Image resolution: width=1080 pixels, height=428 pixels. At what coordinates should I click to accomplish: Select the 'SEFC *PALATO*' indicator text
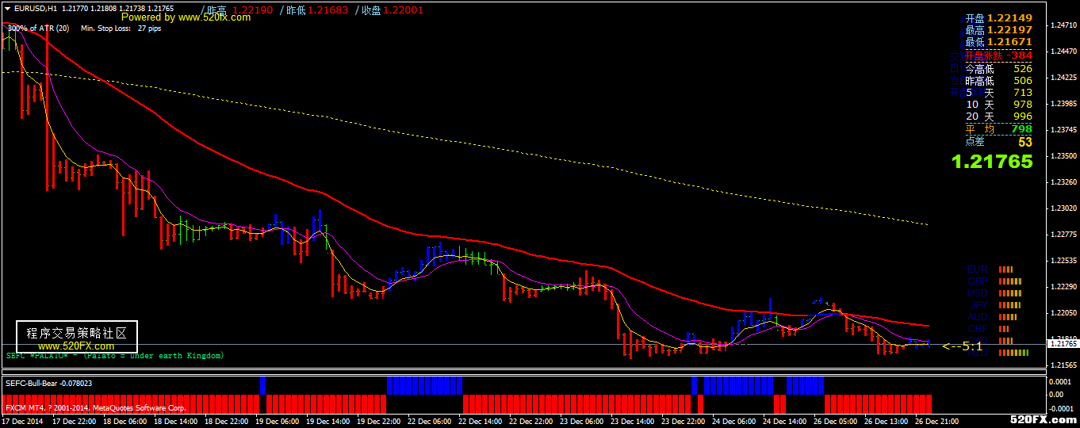pyautogui.click(x=36, y=356)
